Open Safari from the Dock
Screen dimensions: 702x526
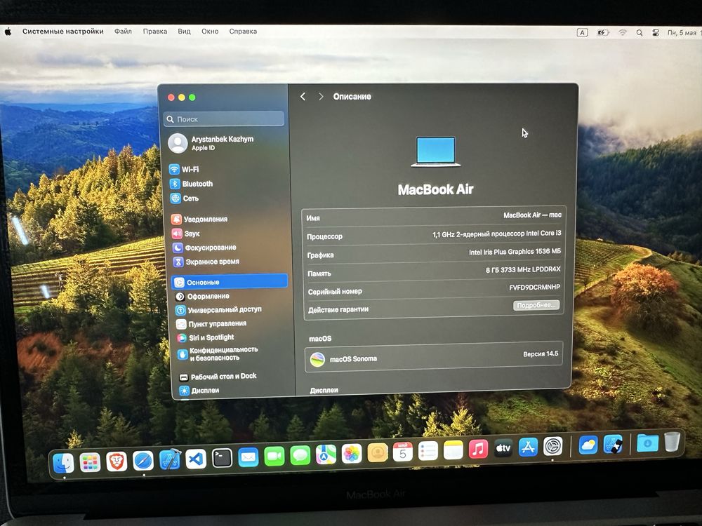143,461
